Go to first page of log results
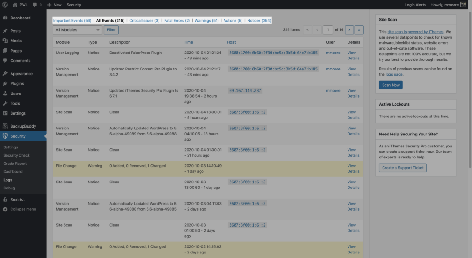This screenshot has width=472, height=258. (x=307, y=30)
